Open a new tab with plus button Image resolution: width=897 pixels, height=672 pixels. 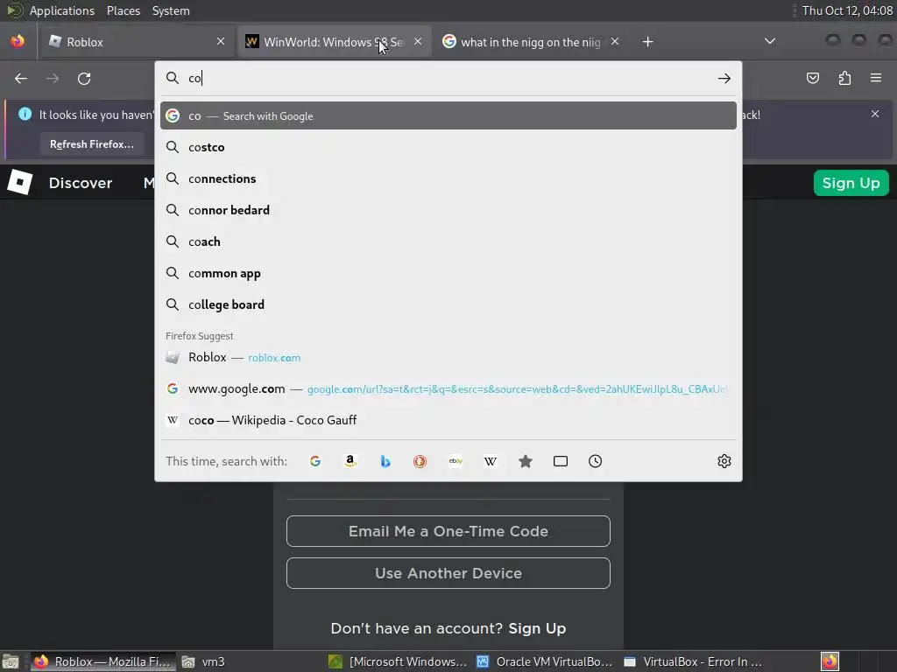pyautogui.click(x=647, y=42)
